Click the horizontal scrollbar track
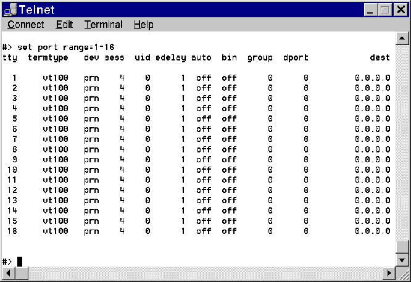Image resolution: width=411 pixels, height=282 pixels. tap(197, 273)
